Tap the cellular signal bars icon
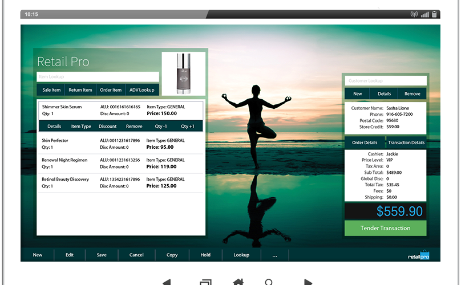The width and height of the screenshot is (461, 285). pos(425,14)
